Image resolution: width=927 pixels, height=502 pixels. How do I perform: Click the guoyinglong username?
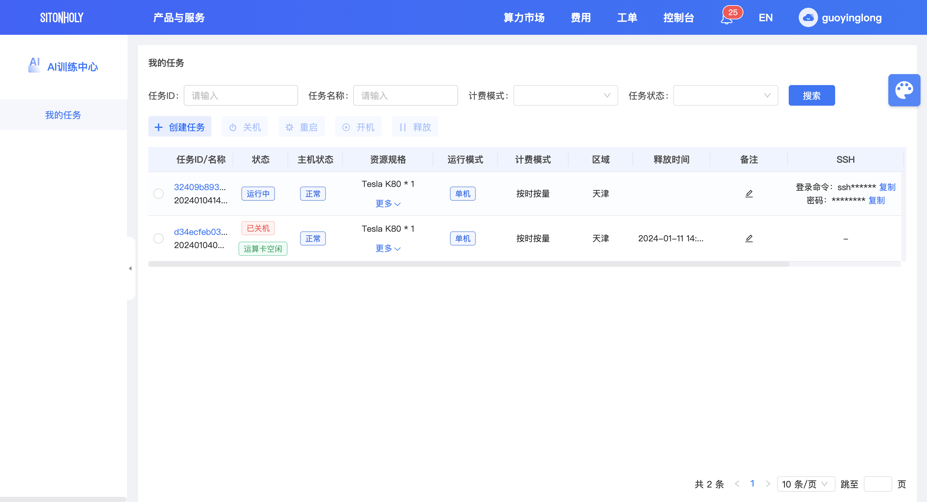point(852,18)
